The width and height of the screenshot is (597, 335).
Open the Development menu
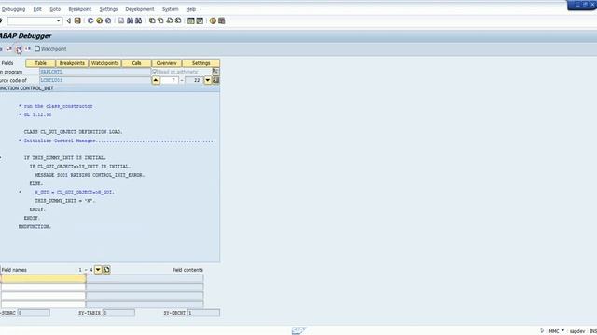click(140, 9)
